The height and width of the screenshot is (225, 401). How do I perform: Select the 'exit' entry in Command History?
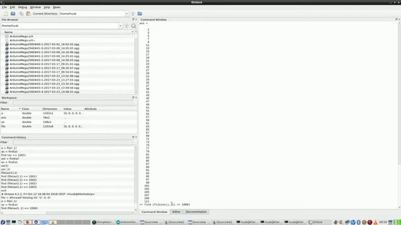coord(4,191)
